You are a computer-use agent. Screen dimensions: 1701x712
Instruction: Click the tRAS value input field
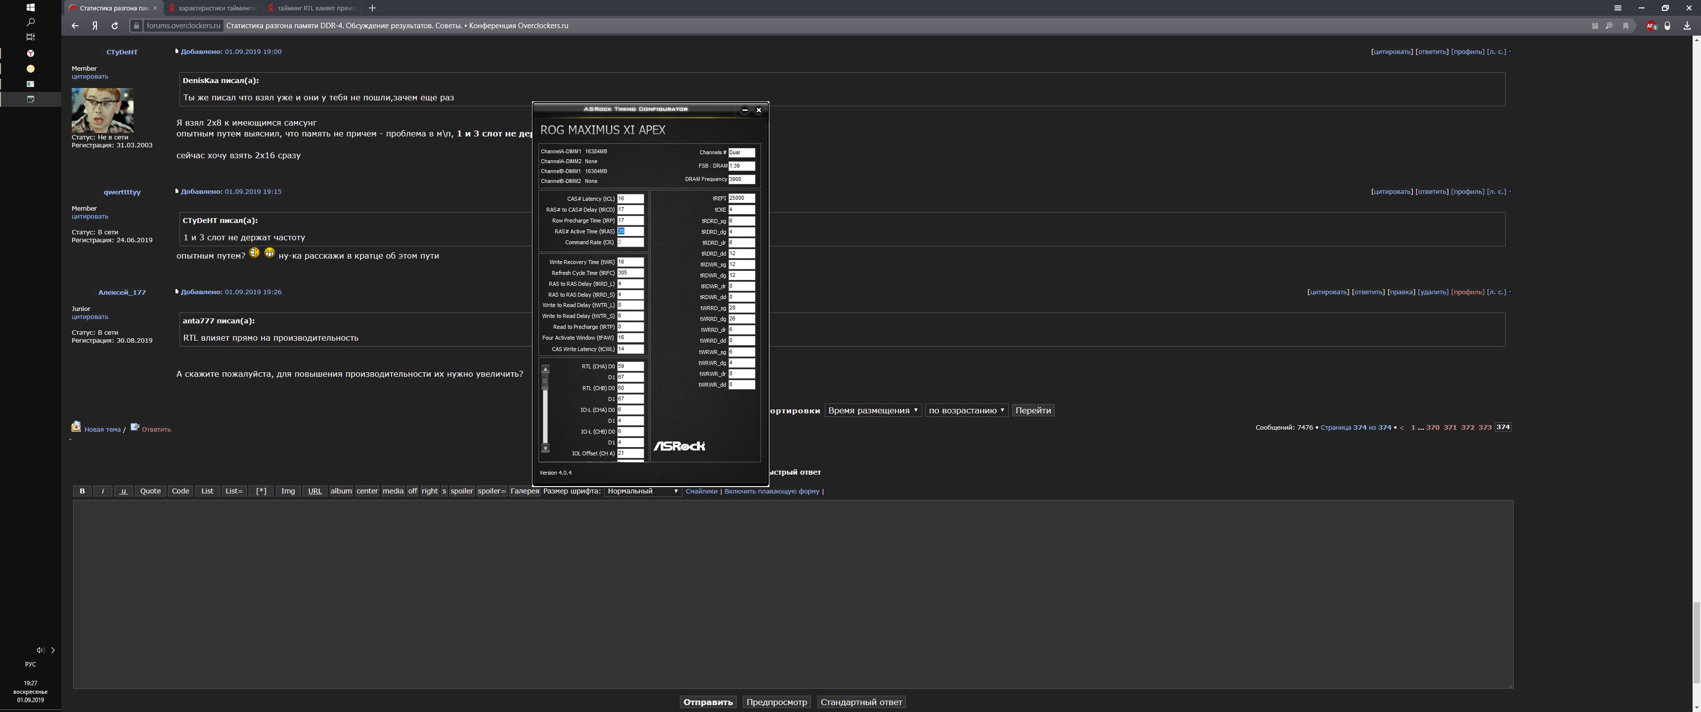630,231
